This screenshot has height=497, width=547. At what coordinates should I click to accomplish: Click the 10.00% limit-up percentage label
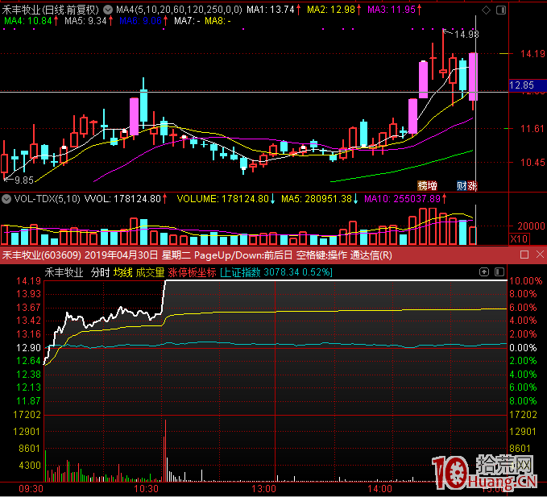coord(526,281)
